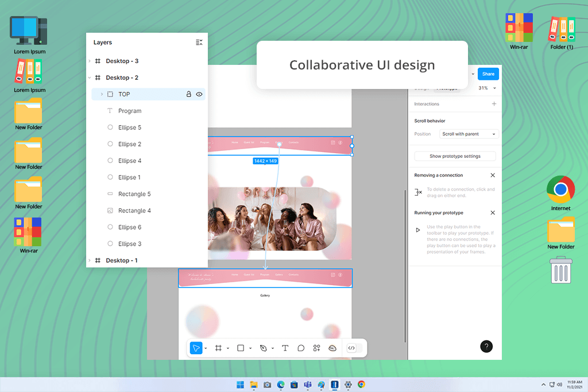Image resolution: width=588 pixels, height=392 pixels.
Task: Toggle Dev Mode code switch
Action: [354, 348]
